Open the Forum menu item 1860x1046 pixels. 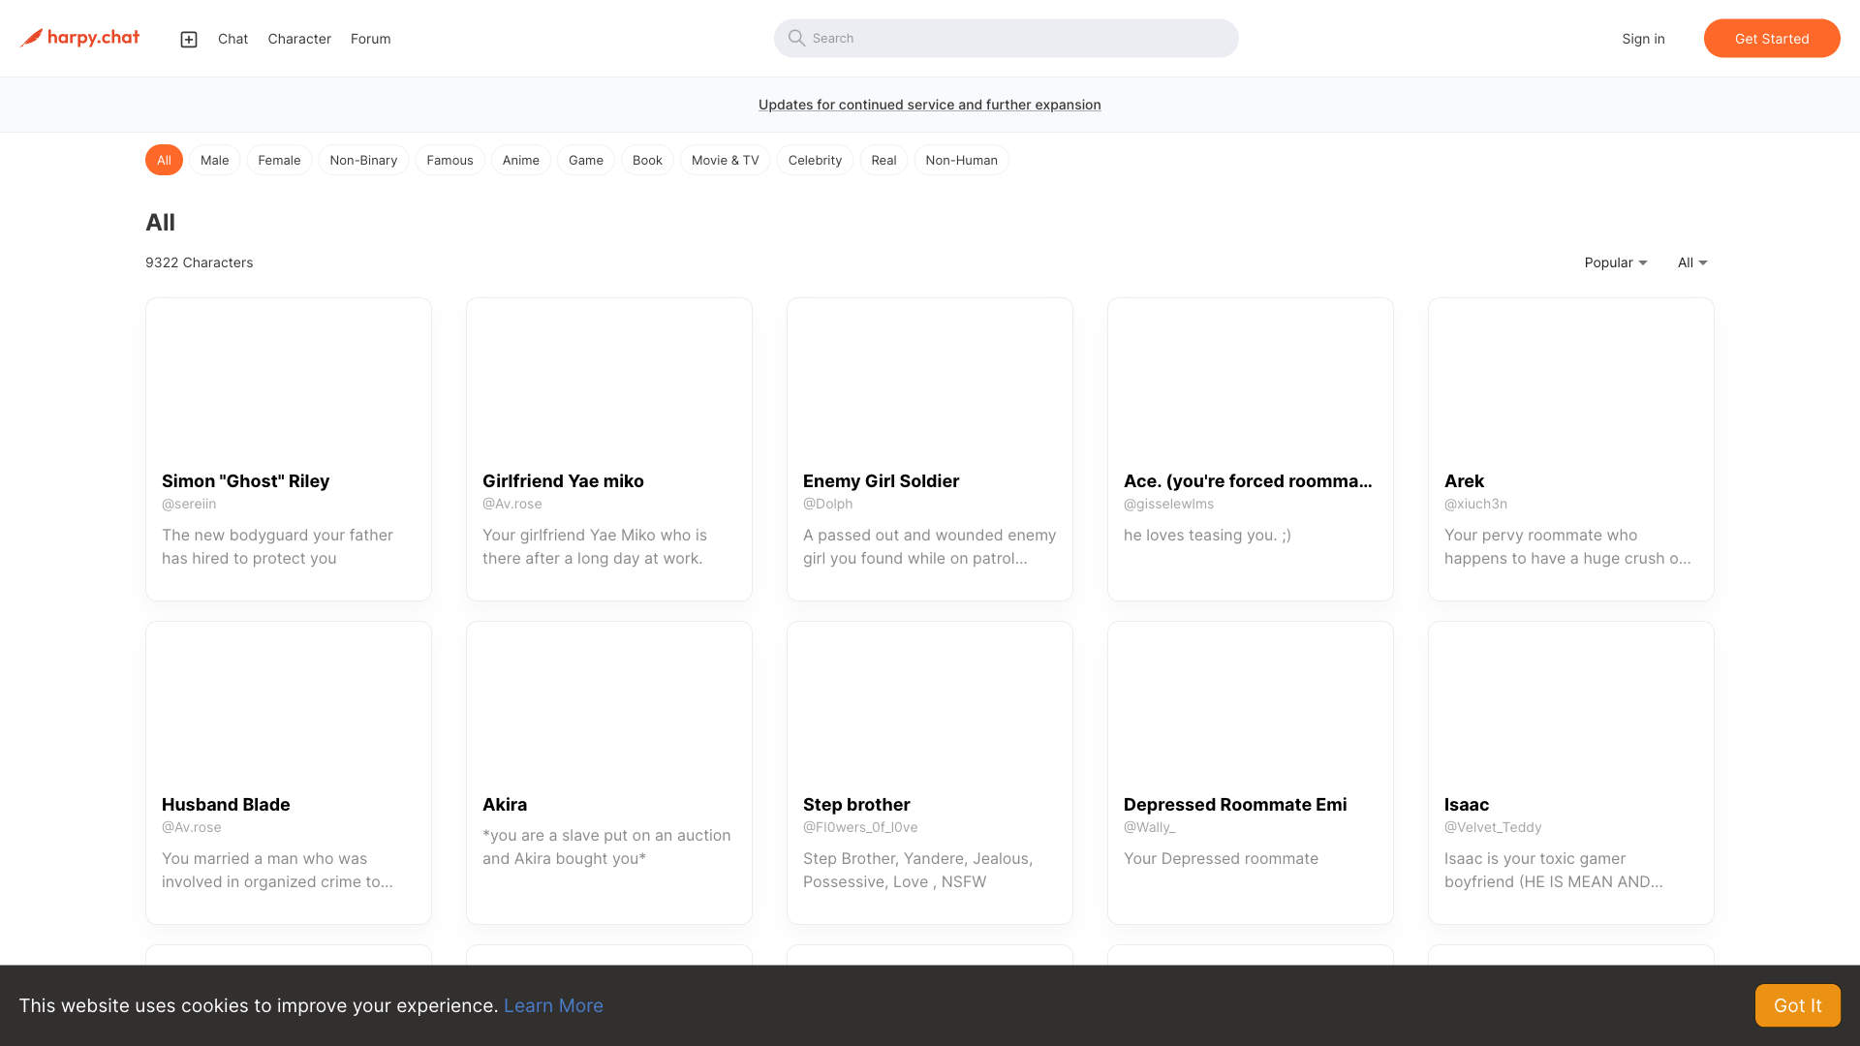[x=370, y=39]
